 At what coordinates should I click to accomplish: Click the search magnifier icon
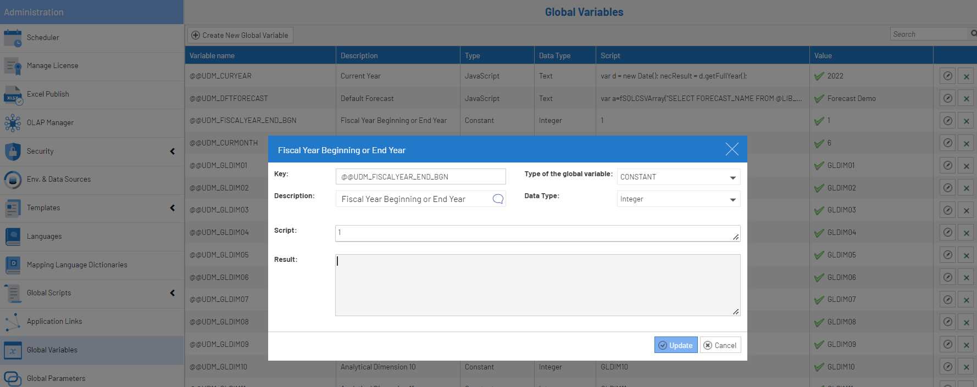(973, 33)
